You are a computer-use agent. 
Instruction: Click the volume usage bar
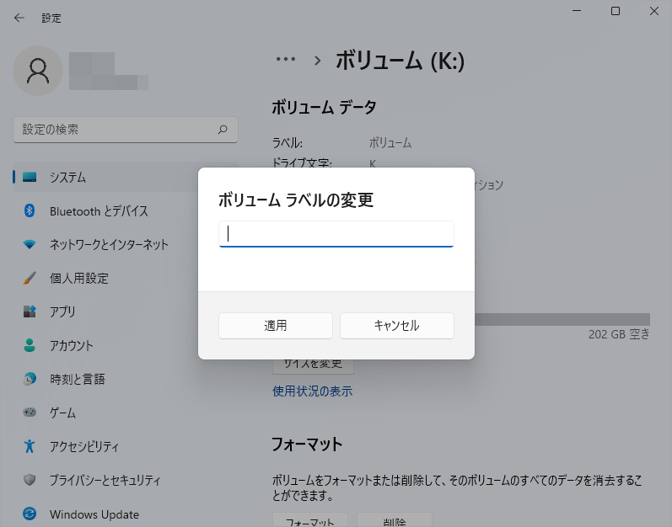point(562,319)
